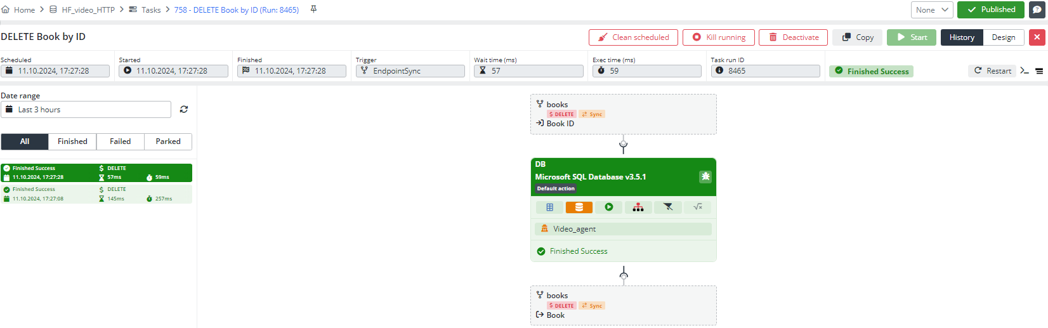
Task: Pin this task with the pushpin icon
Action: 313,10
